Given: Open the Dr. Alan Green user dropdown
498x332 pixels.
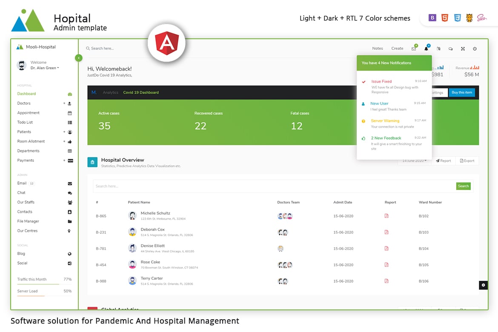Looking at the screenshot, I should click(x=45, y=68).
